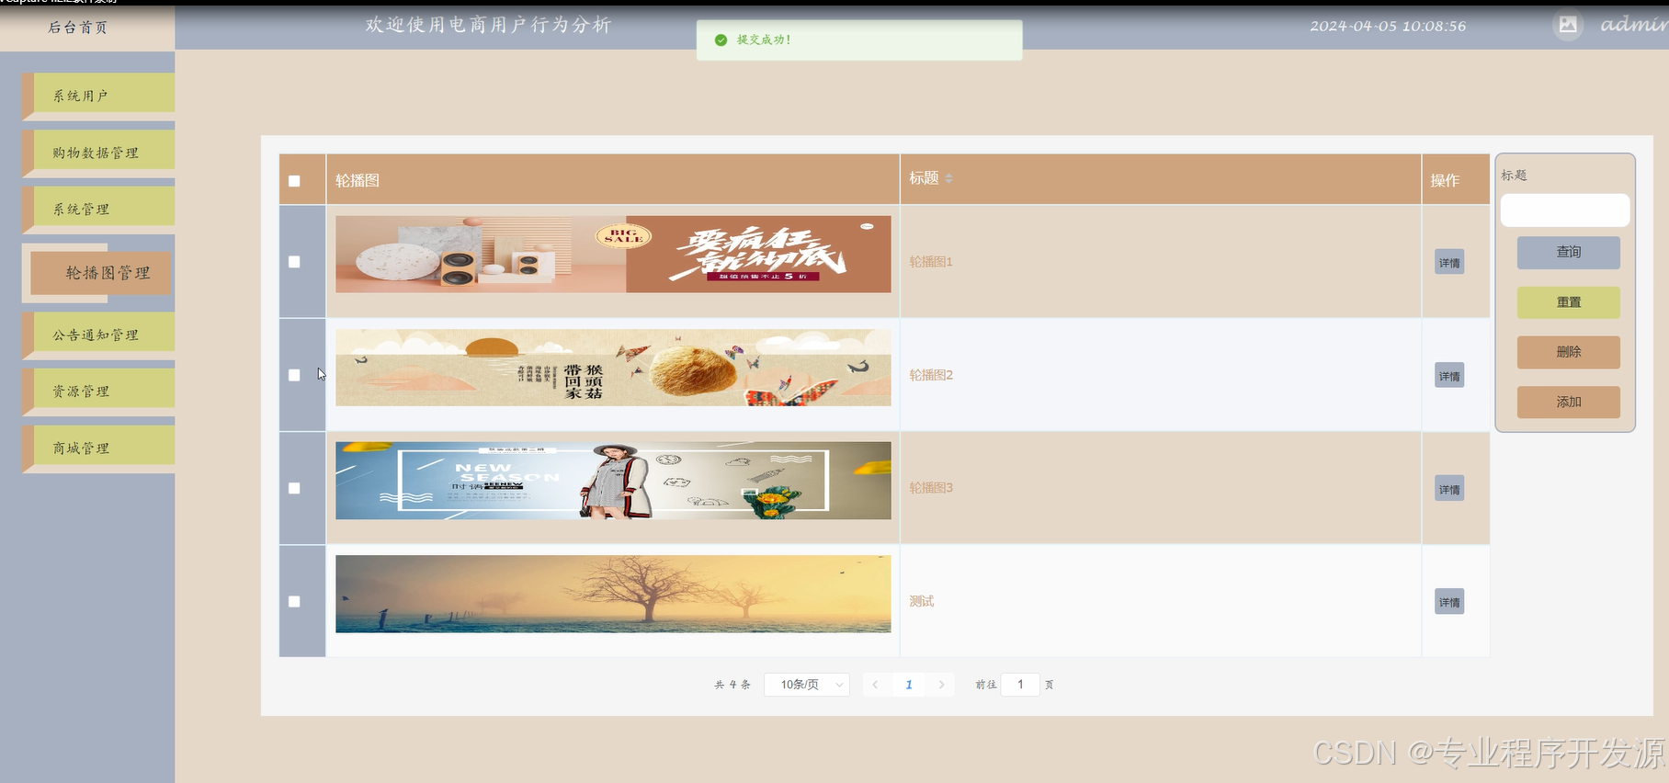1669x783 pixels.
Task: Click the 共 4 条 total count
Action: coord(732,685)
